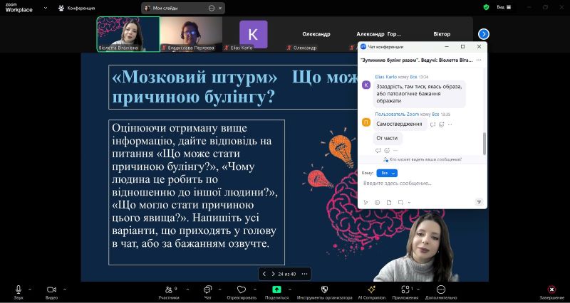Open chat header more options ellipsis
Viewport: 570px width, 303px height.
pyautogui.click(x=479, y=60)
